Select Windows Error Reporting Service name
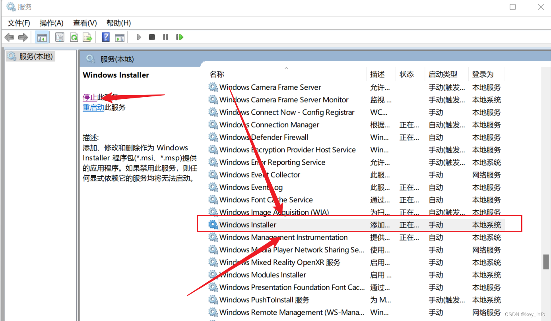Screen dimensions: 551x321 [x=272, y=162]
